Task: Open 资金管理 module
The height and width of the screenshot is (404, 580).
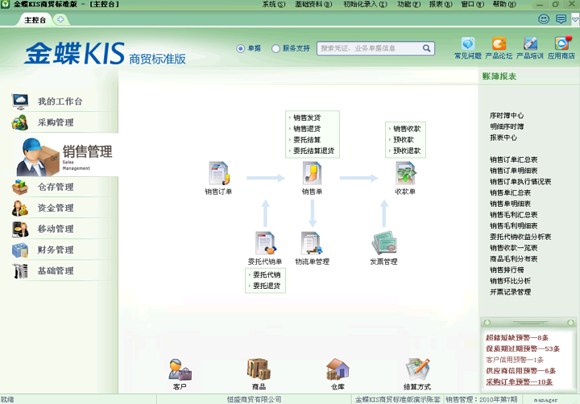Action: click(56, 208)
